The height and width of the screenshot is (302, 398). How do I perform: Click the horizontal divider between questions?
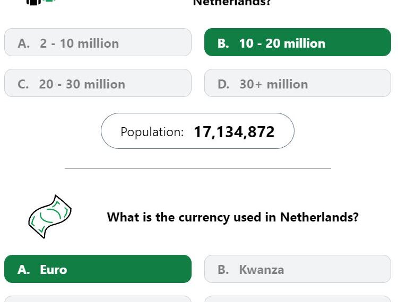tap(198, 168)
